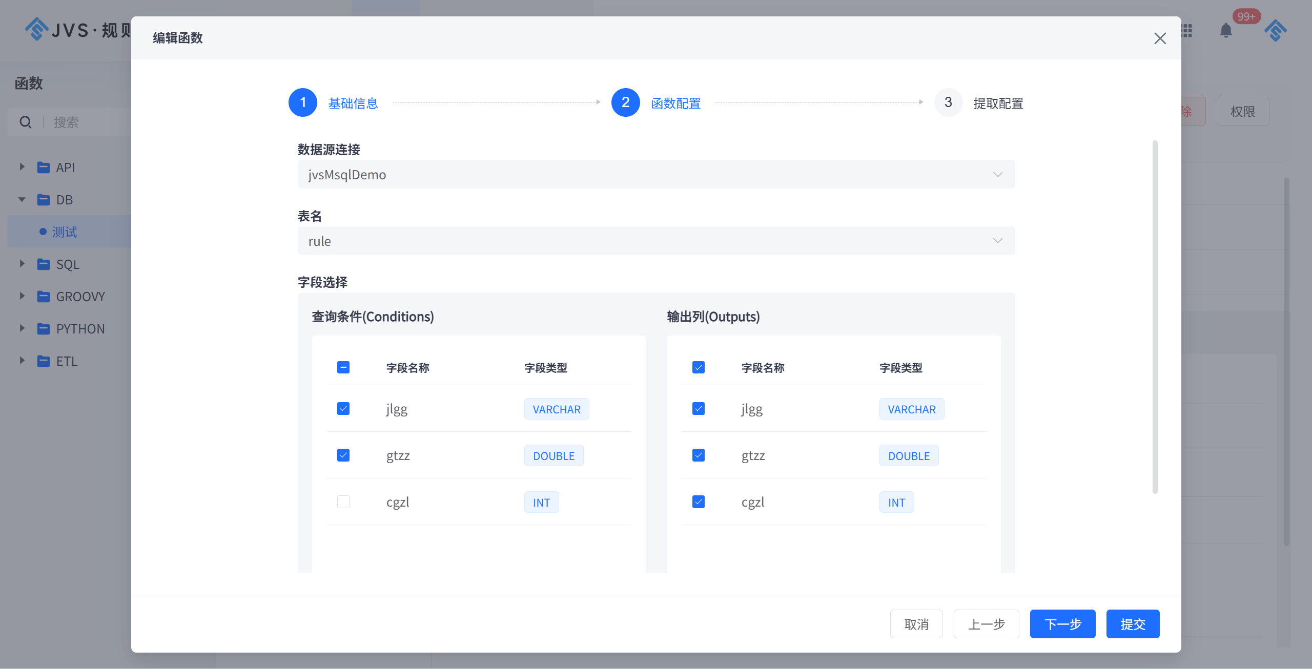Viewport: 1312px width, 669px height.
Task: Click the PYTHON folder icon
Action: click(x=44, y=329)
